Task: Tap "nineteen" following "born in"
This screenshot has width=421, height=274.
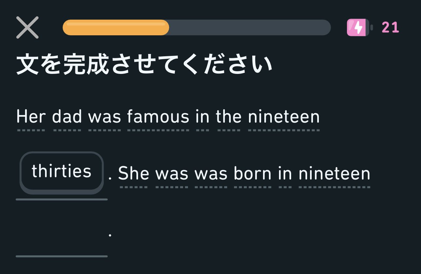Action: [334, 173]
